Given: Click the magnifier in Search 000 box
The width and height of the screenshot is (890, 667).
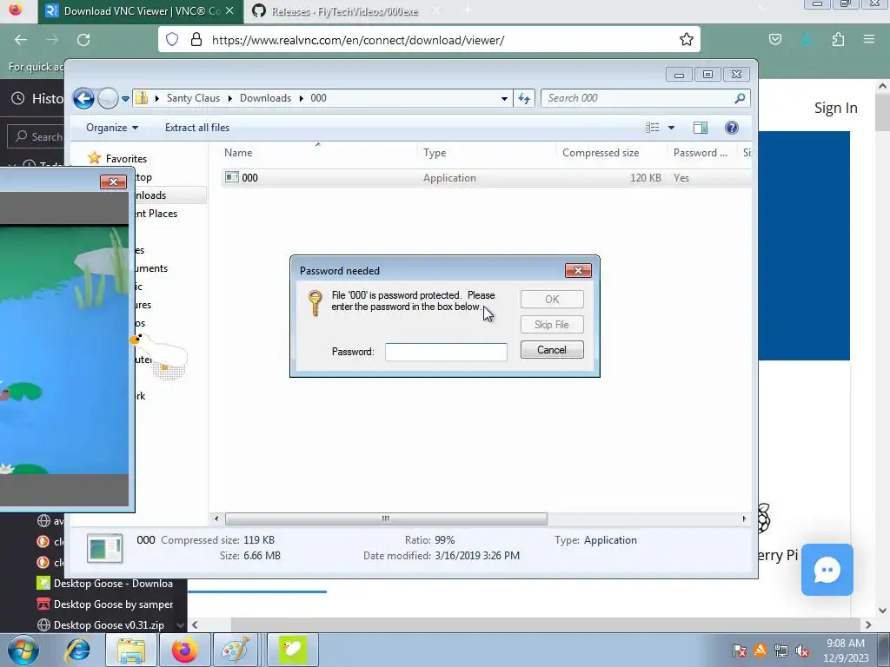Looking at the screenshot, I should click(740, 98).
